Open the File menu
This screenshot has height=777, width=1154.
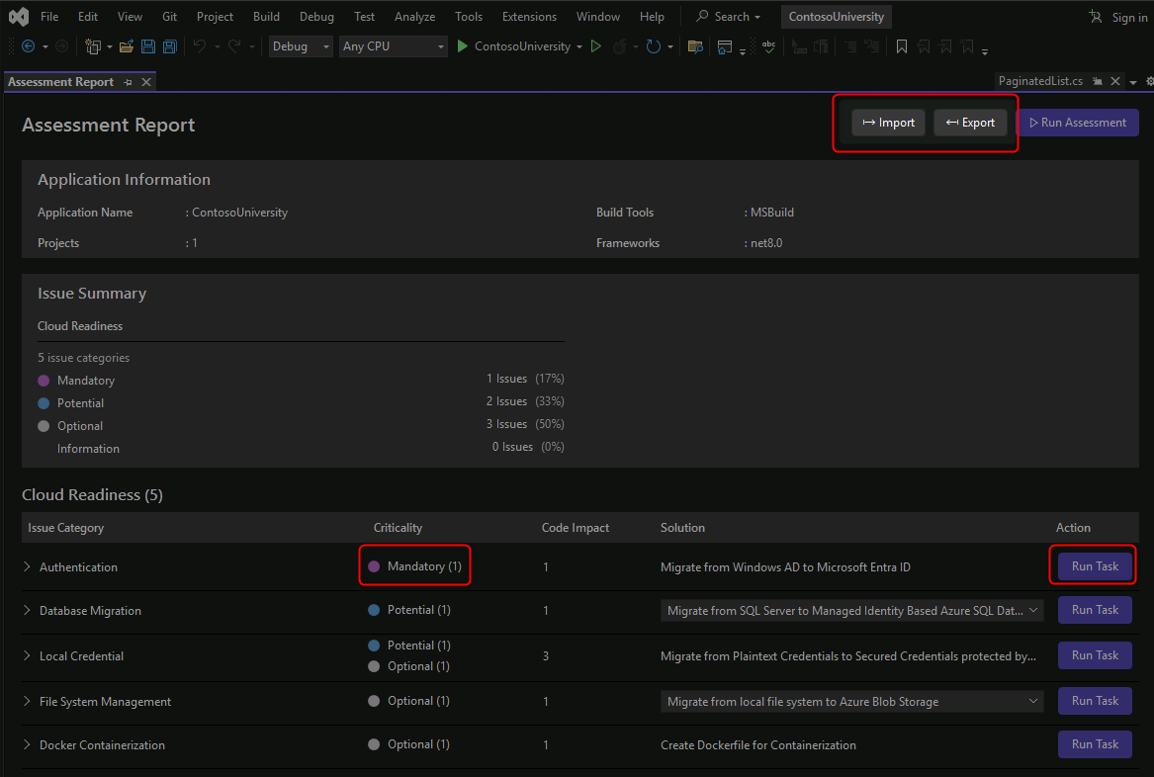tap(49, 16)
